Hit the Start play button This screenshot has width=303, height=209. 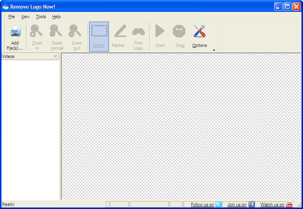pyautogui.click(x=160, y=37)
